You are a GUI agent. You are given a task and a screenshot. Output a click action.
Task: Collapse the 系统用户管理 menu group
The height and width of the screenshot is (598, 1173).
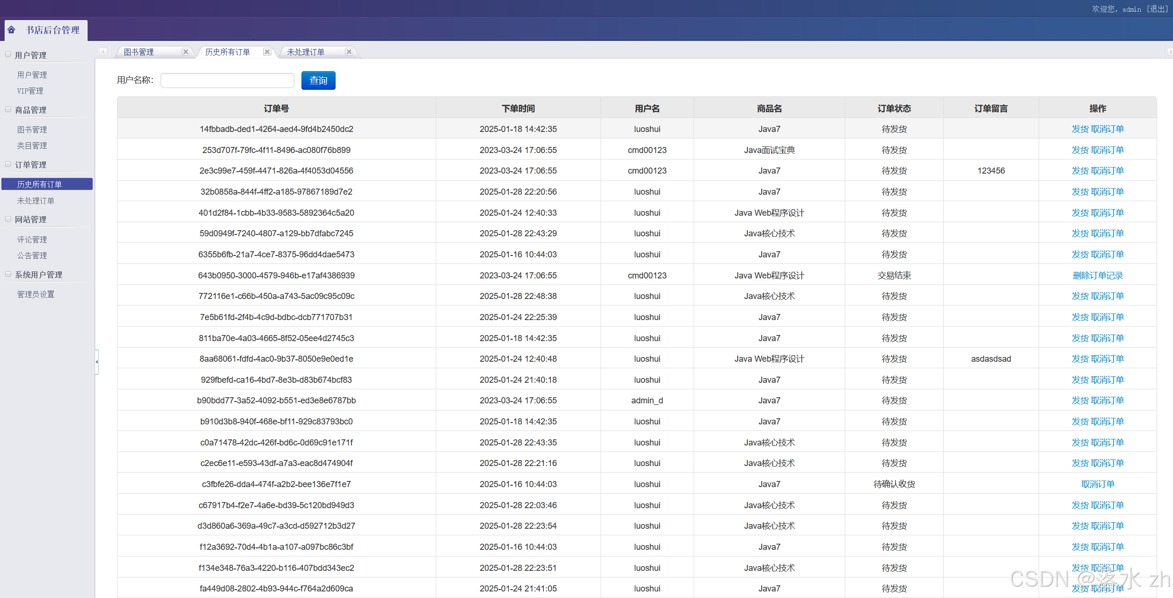click(x=8, y=274)
